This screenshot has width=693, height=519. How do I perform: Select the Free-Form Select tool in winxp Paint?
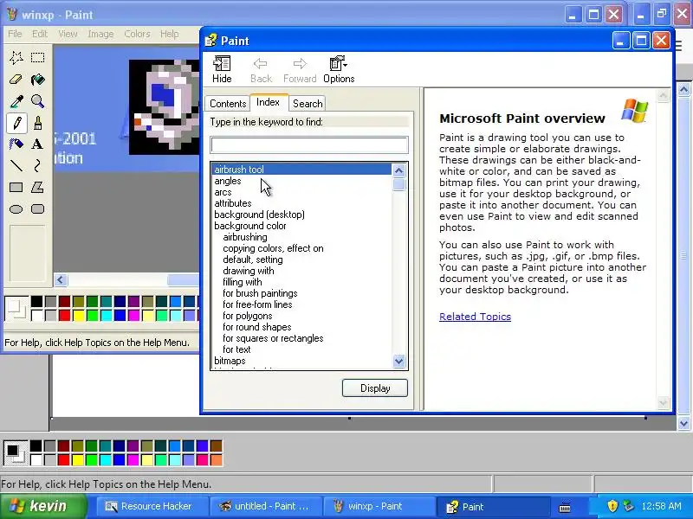pos(16,57)
